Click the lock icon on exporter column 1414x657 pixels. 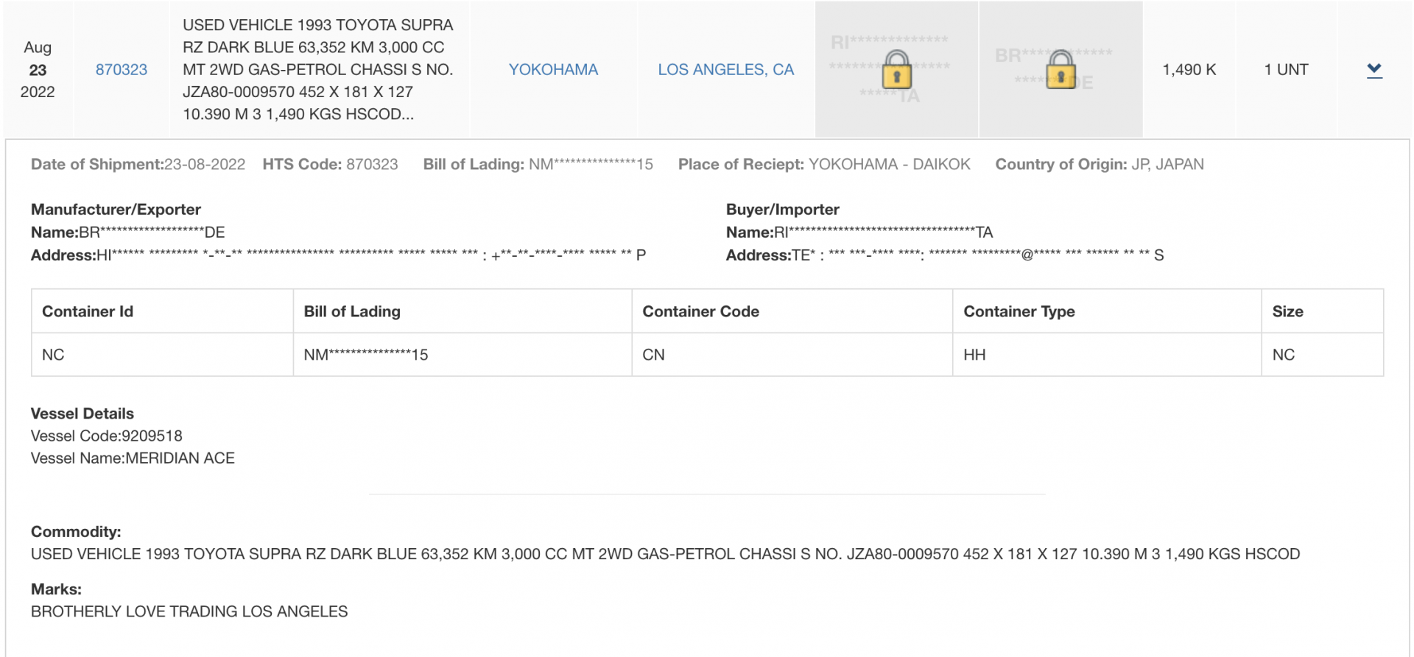[x=1060, y=69]
